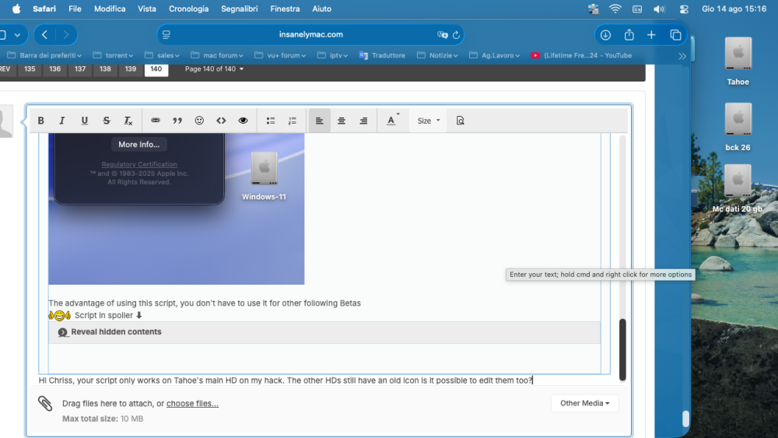Insert spoiler with eye icon
The height and width of the screenshot is (438, 778).
[243, 121]
